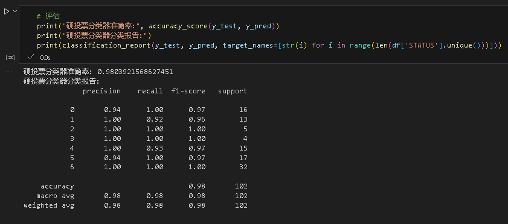Click f1-score 0.98 in accuracy row

point(197,186)
